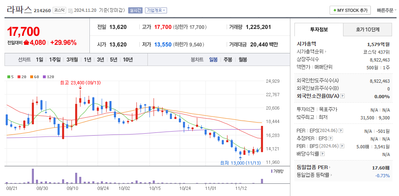399x196 pixels.
Task: Open help icon next to BPS (2024.06)
Action: coord(342,146)
